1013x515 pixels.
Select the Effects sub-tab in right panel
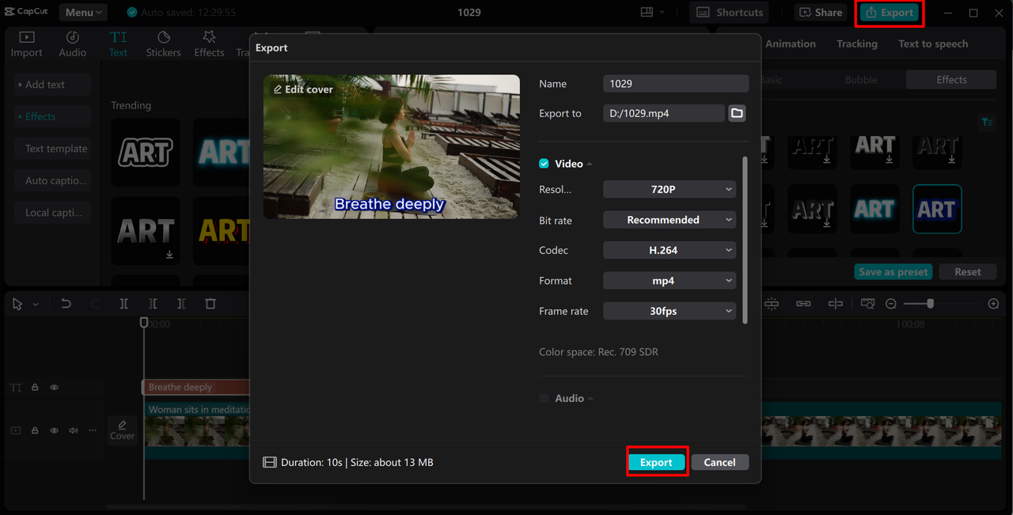pos(951,80)
